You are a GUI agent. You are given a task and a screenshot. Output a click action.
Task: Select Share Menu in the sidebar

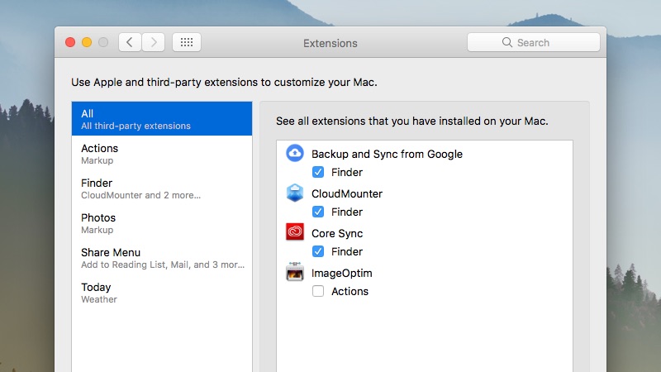[x=162, y=258]
